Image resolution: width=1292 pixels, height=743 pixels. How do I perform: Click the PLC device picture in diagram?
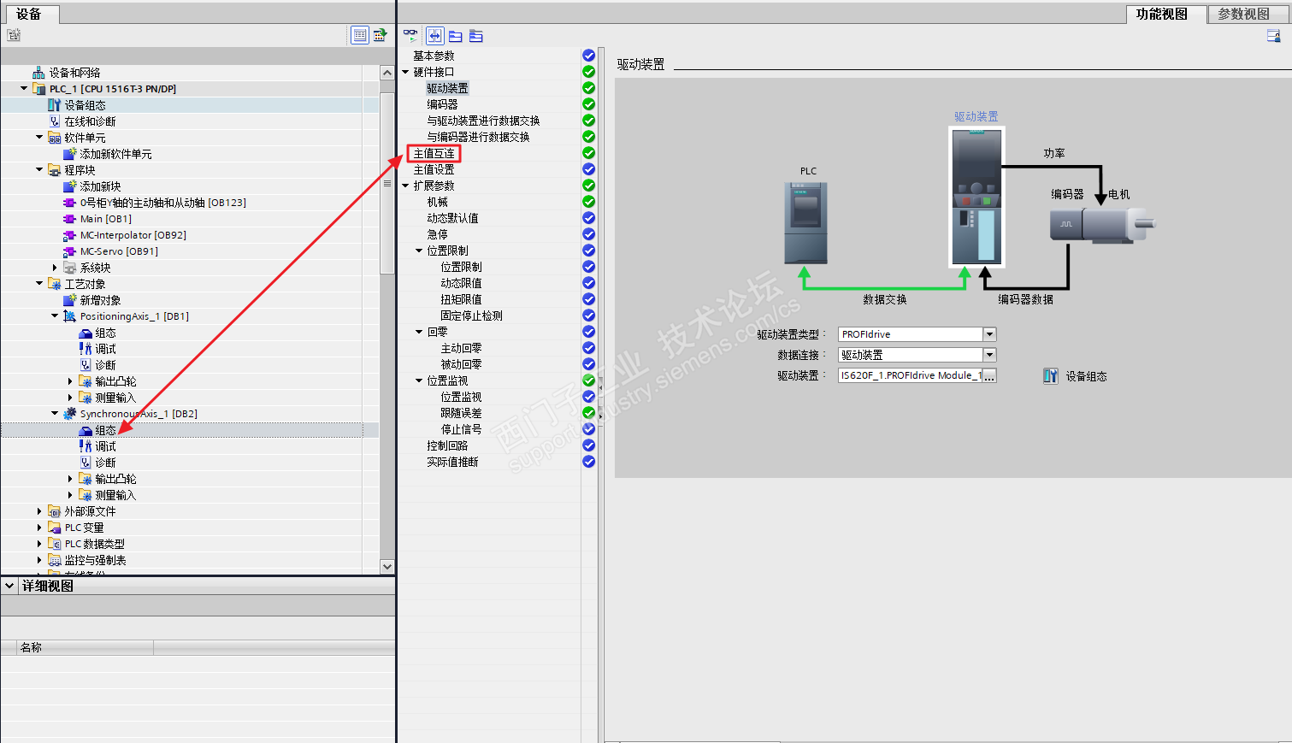click(806, 223)
